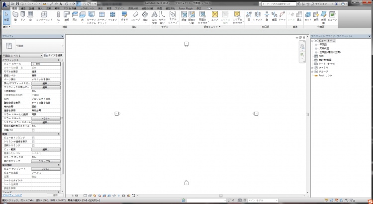The width and height of the screenshot is (373, 204).
Task: Open the Add-Ins (アドイン) ribbon tab
Action: coord(119,8)
